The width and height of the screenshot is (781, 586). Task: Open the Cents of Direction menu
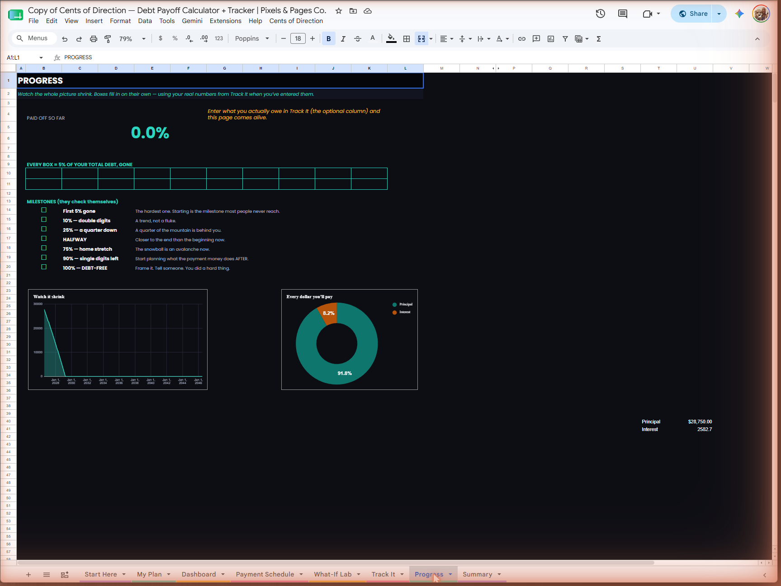(296, 21)
